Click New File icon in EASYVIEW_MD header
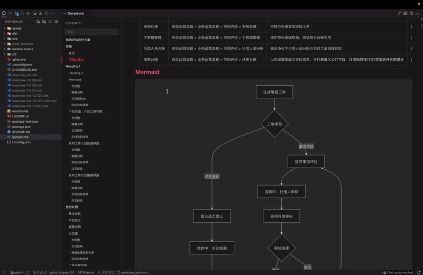 (x=38, y=22)
